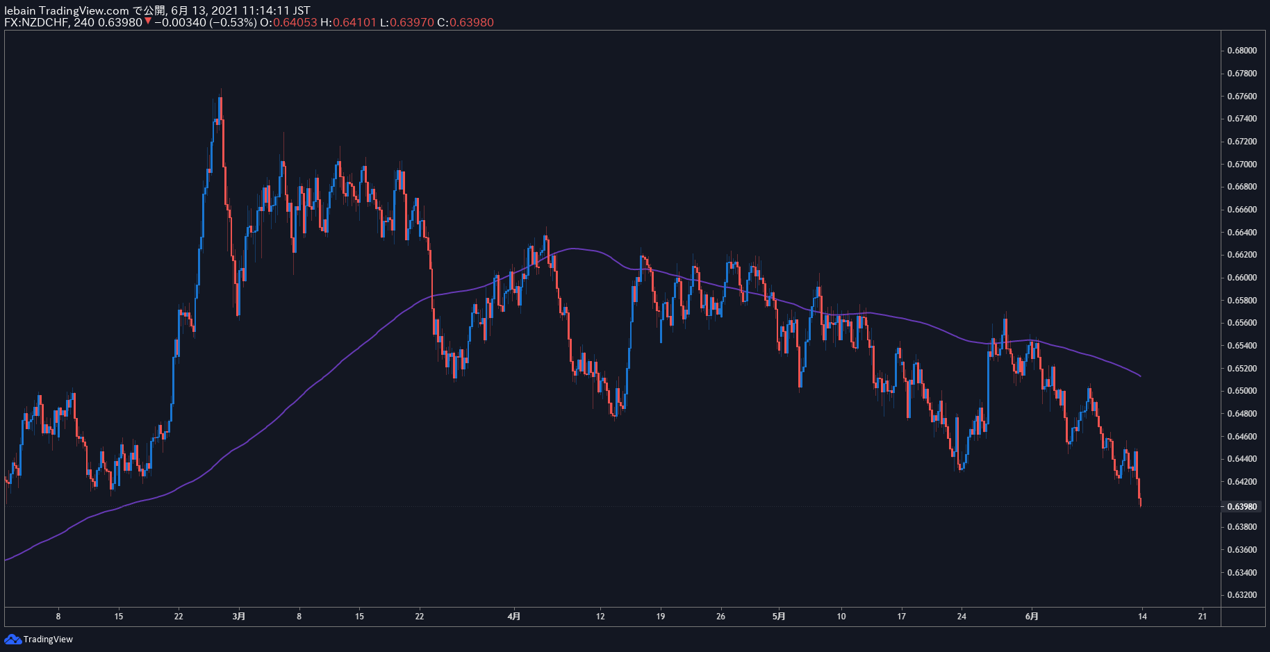This screenshot has height=652, width=1270.
Task: Click the low value L:0.63970
Action: coord(406,22)
